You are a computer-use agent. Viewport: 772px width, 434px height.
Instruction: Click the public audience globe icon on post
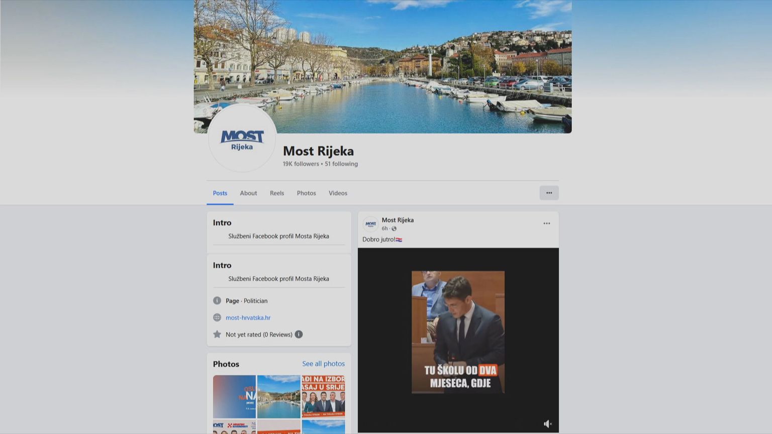pyautogui.click(x=394, y=229)
